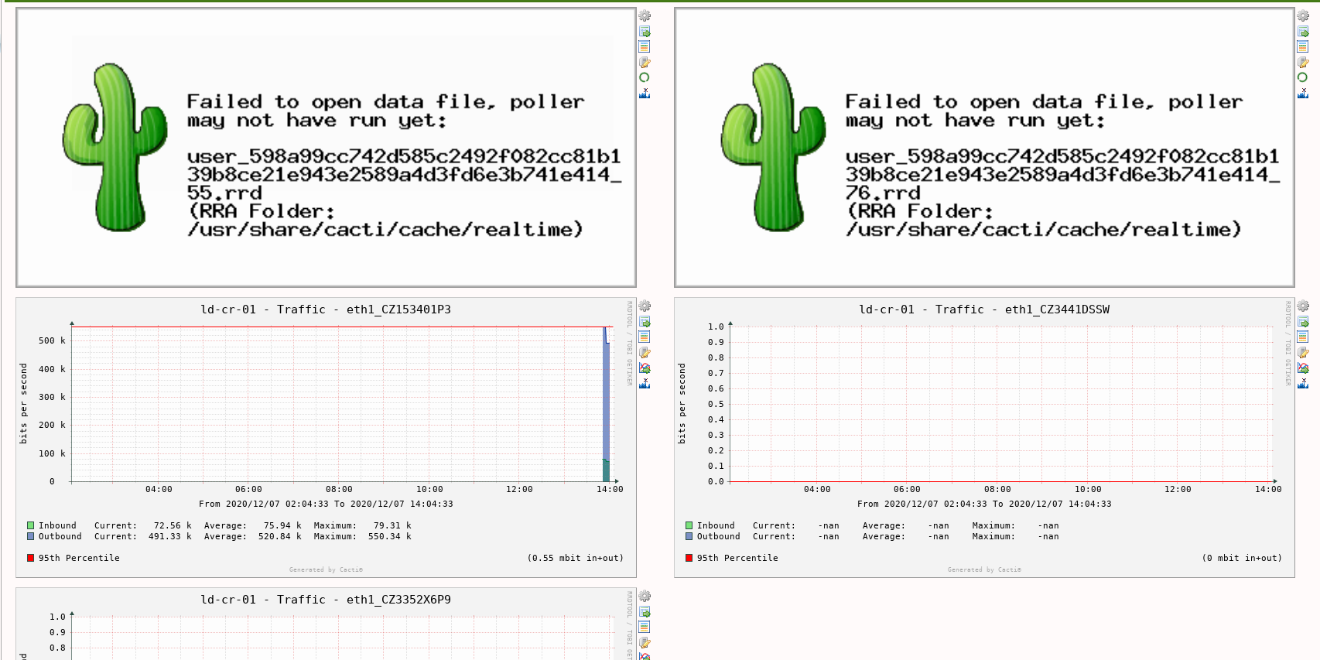Open the eth1_CZ3441DSSW traffic graph

984,437
